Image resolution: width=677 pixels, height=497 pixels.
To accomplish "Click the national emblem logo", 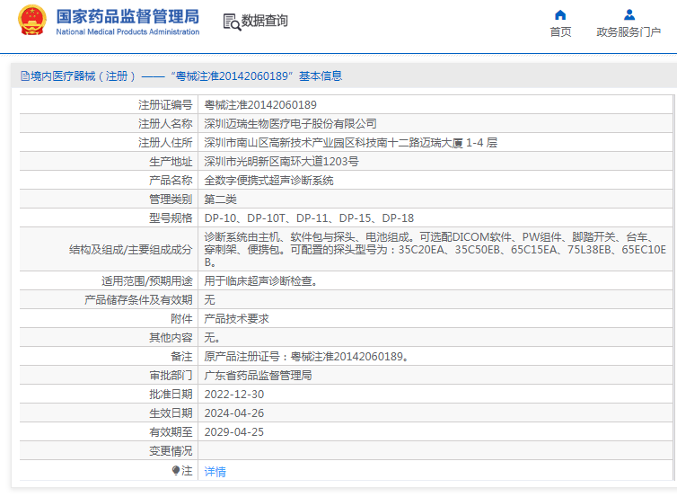I will click(x=32, y=21).
